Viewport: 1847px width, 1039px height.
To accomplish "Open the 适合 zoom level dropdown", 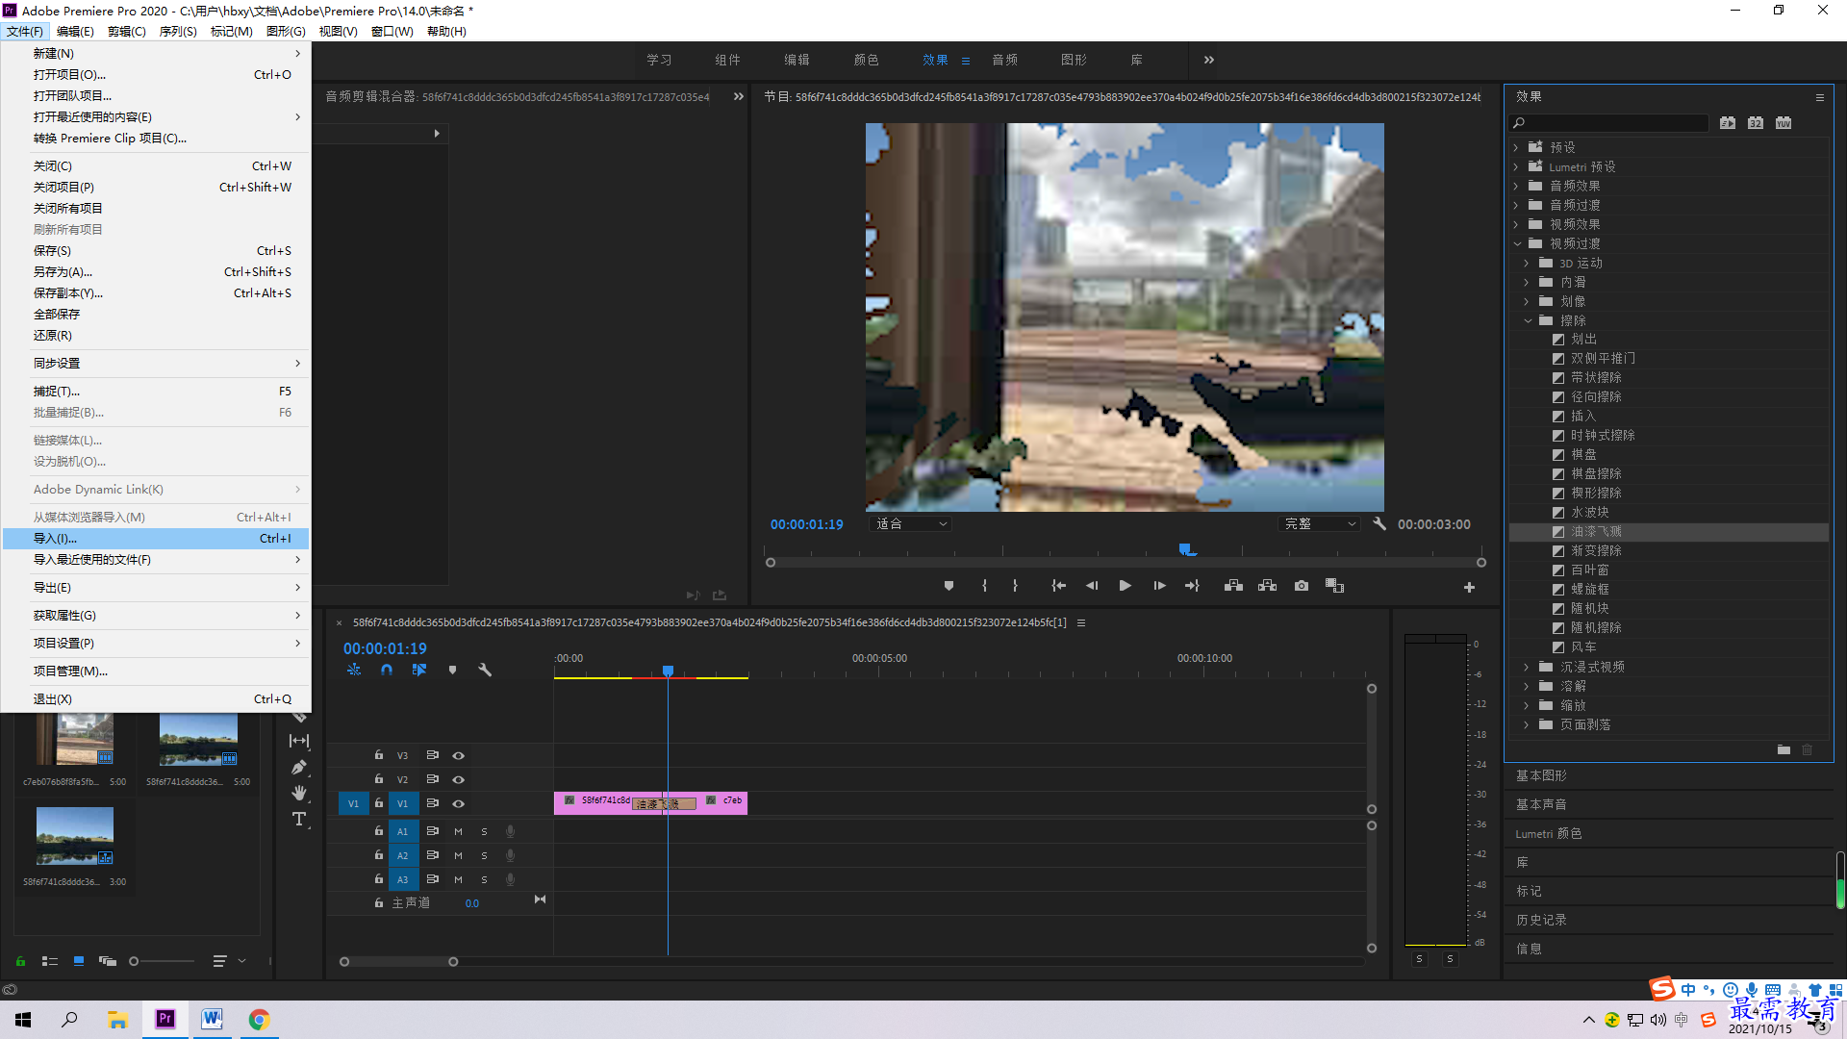I will pos(910,524).
